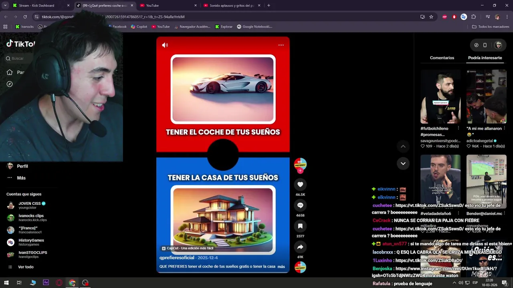Open comments via the speech bubble icon
Image resolution: width=513 pixels, height=288 pixels.
point(300,205)
